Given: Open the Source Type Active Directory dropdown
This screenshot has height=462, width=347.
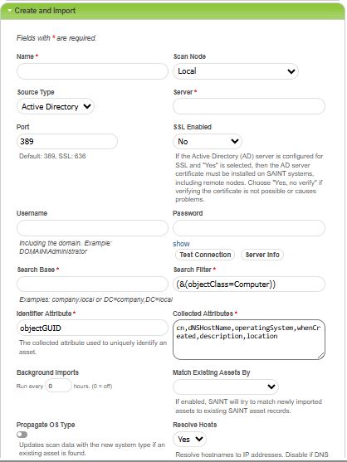Looking at the screenshot, I should tap(56, 106).
